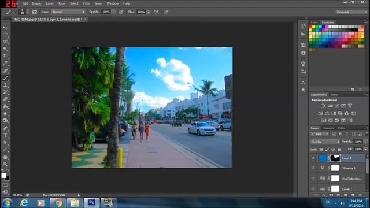Select the Crop tool
The image size is (370, 208).
click(5, 56)
